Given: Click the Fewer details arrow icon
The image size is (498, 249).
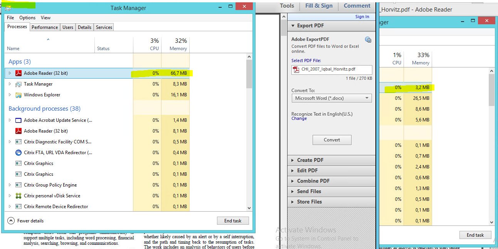Looking at the screenshot, I should pyautogui.click(x=10, y=221).
